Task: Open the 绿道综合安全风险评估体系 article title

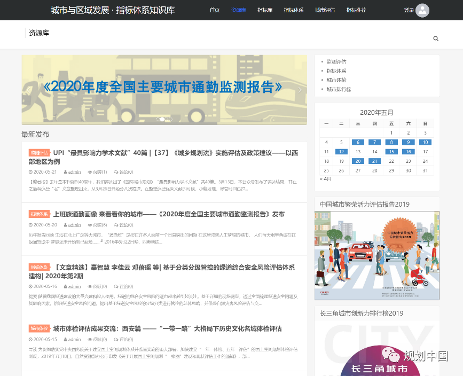Action: (x=162, y=272)
